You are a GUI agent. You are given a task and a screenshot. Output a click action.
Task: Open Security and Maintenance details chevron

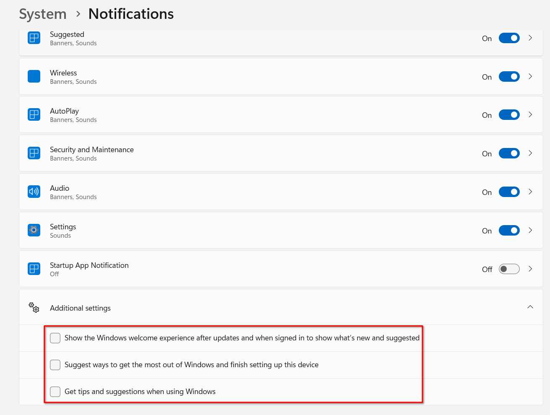[x=530, y=153]
